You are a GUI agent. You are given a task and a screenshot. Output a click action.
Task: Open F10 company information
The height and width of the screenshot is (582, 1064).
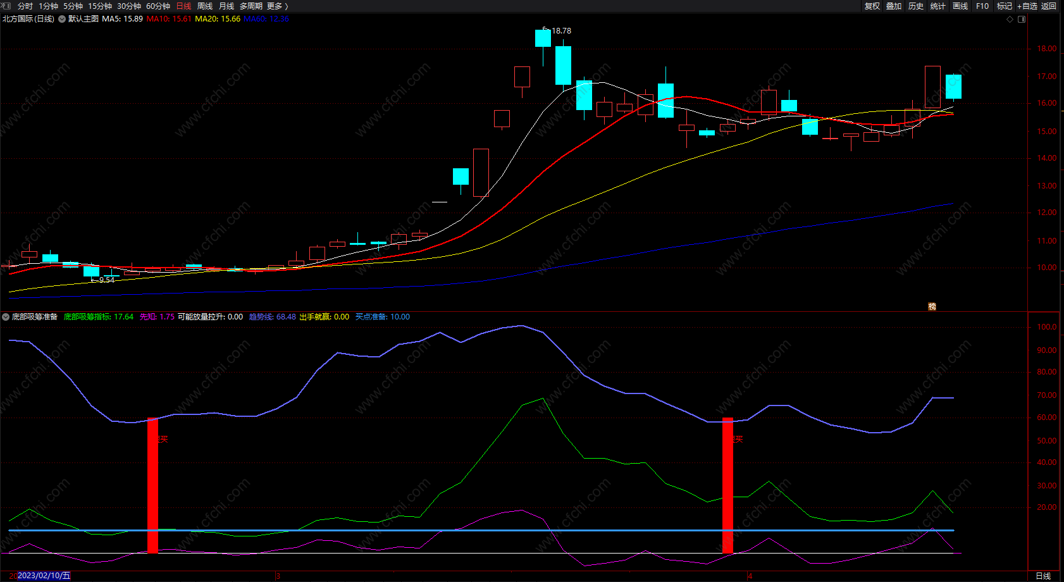click(982, 6)
